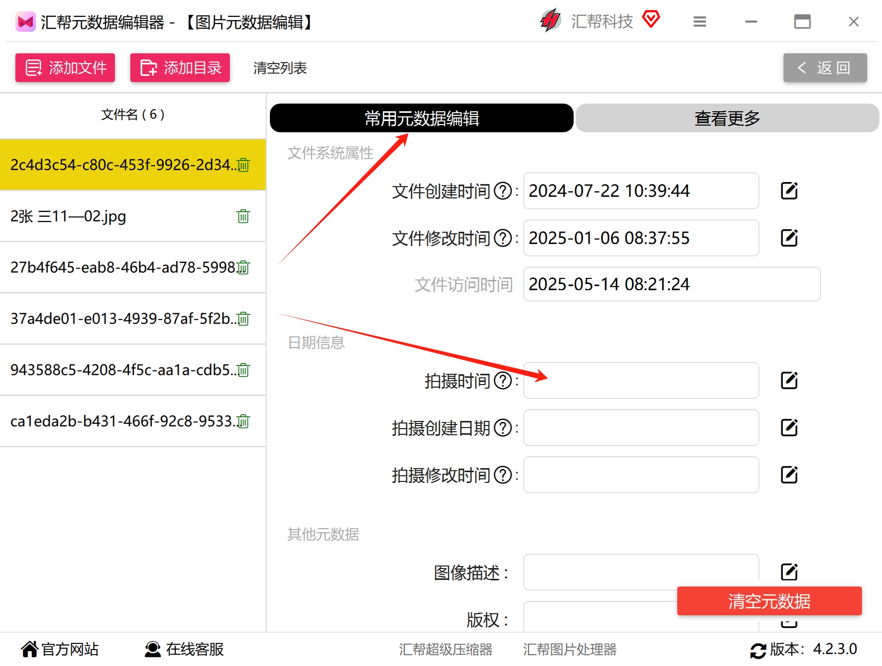882x666 pixels.
Task: Click the red VIP diamond icon
Action: [651, 19]
